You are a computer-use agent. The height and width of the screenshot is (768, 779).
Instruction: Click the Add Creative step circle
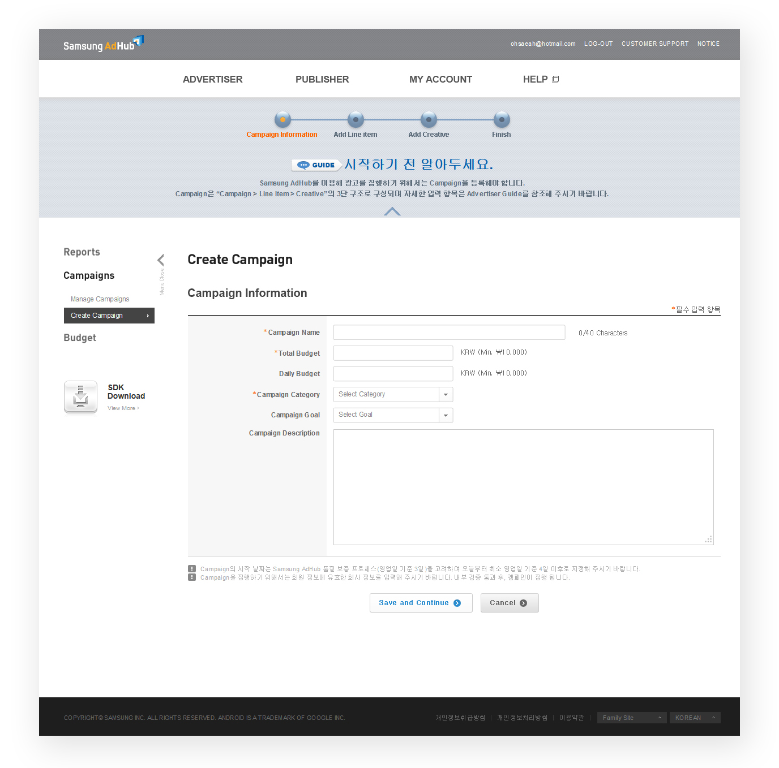[429, 120]
